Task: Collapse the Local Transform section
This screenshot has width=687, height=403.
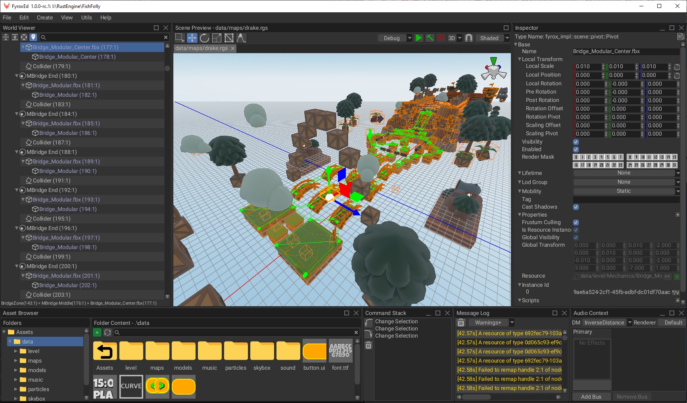Action: [x=520, y=59]
